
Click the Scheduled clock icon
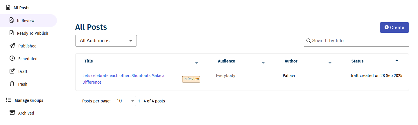coord(12,58)
